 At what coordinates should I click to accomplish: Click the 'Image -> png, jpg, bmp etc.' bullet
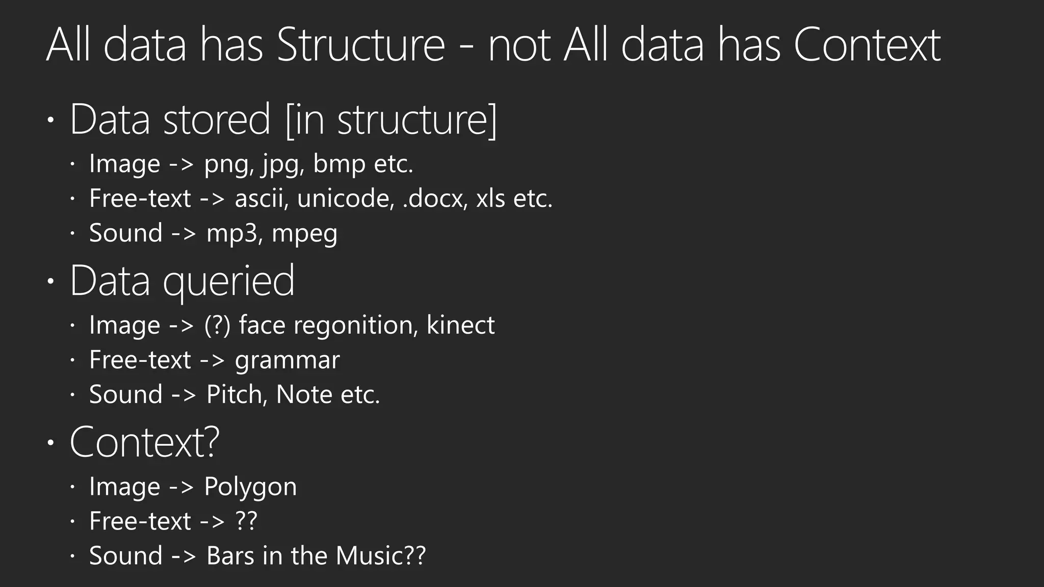click(251, 164)
